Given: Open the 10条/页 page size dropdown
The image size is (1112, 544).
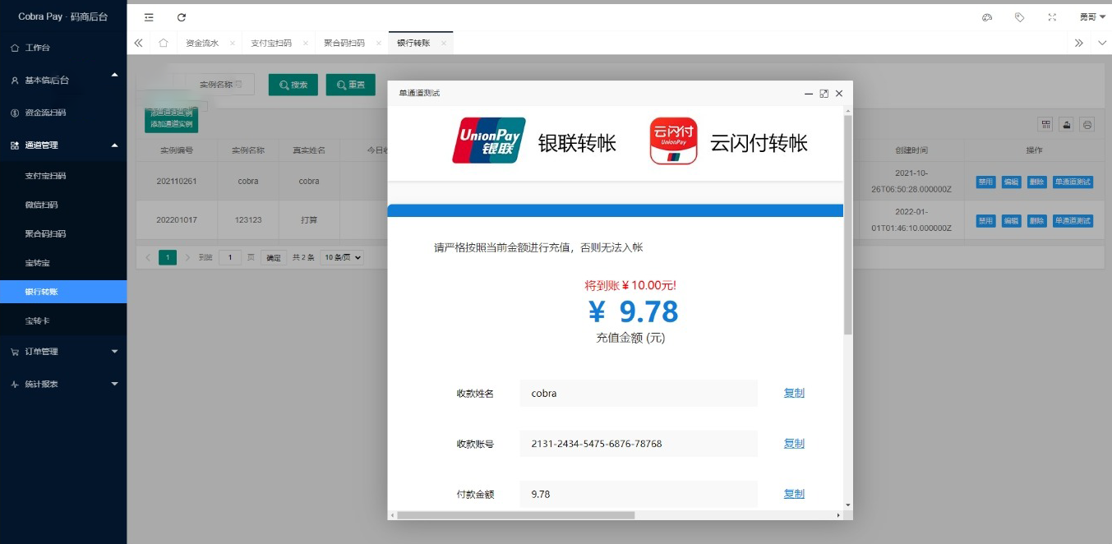Looking at the screenshot, I should (342, 257).
